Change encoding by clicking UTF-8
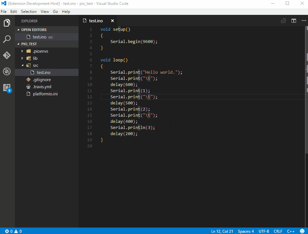This screenshot has height=234, width=308. (264, 231)
